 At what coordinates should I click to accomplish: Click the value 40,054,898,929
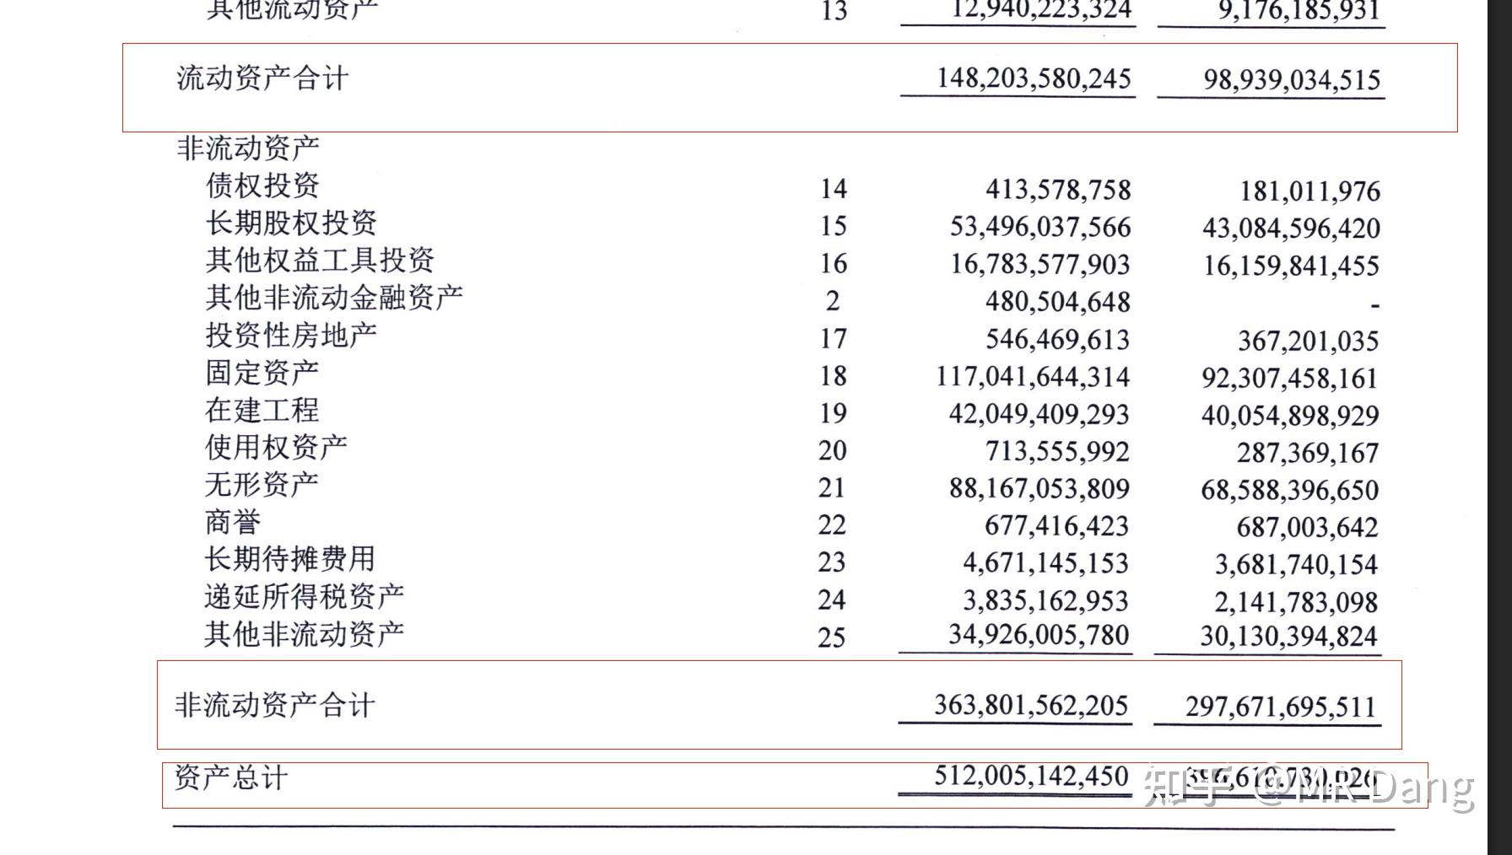pyautogui.click(x=1290, y=416)
